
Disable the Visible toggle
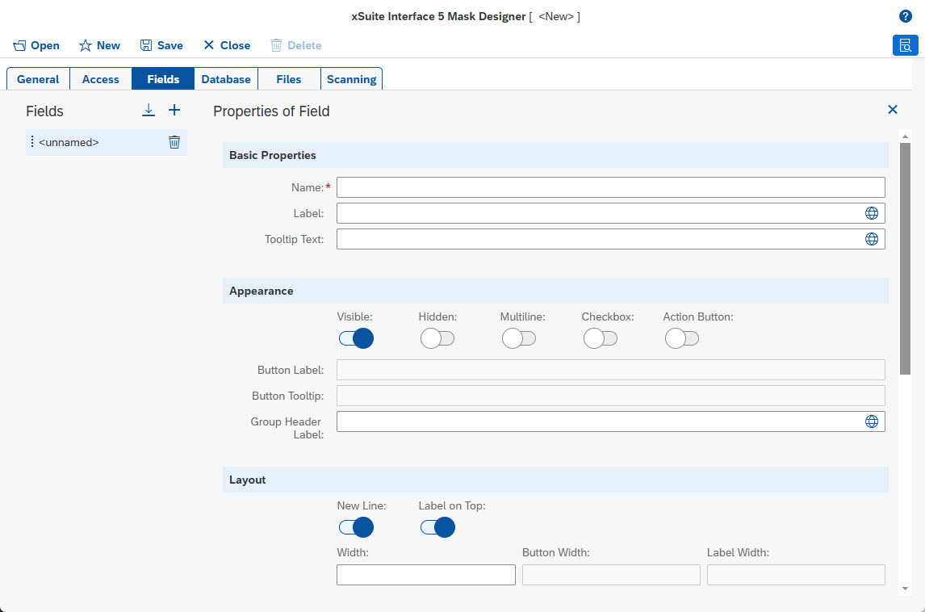pyautogui.click(x=356, y=338)
